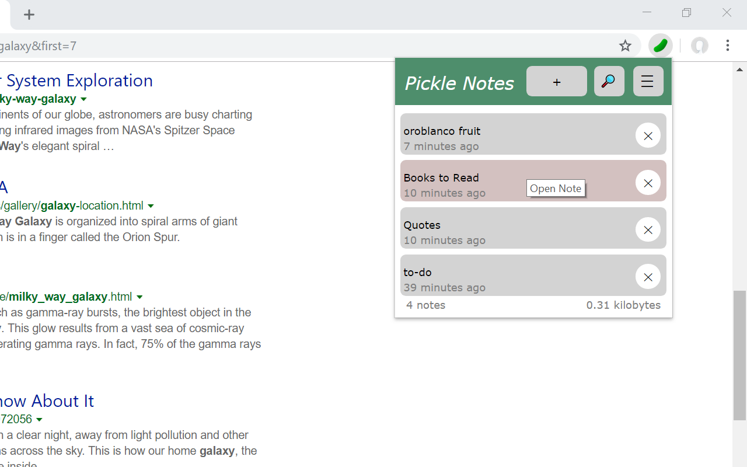Delete the 'oroblanco fruit' note
This screenshot has width=747, height=467.
coord(648,135)
